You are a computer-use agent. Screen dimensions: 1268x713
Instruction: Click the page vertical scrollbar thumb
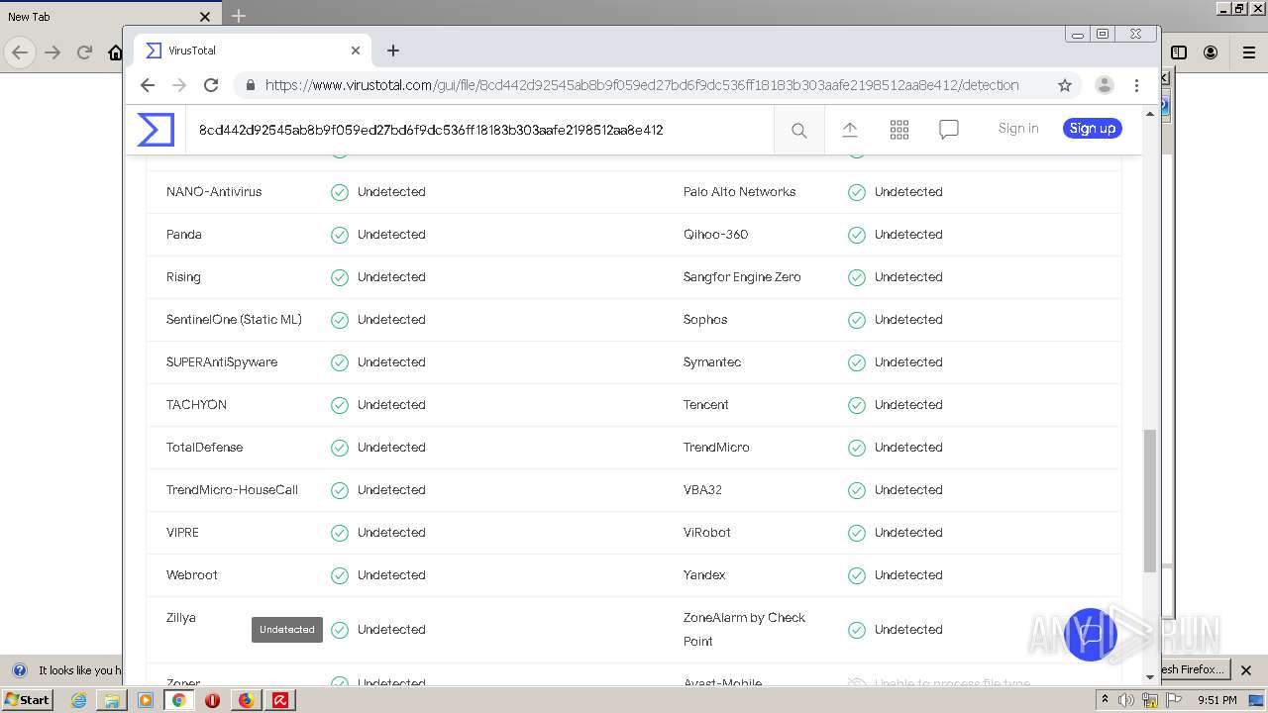click(1150, 501)
